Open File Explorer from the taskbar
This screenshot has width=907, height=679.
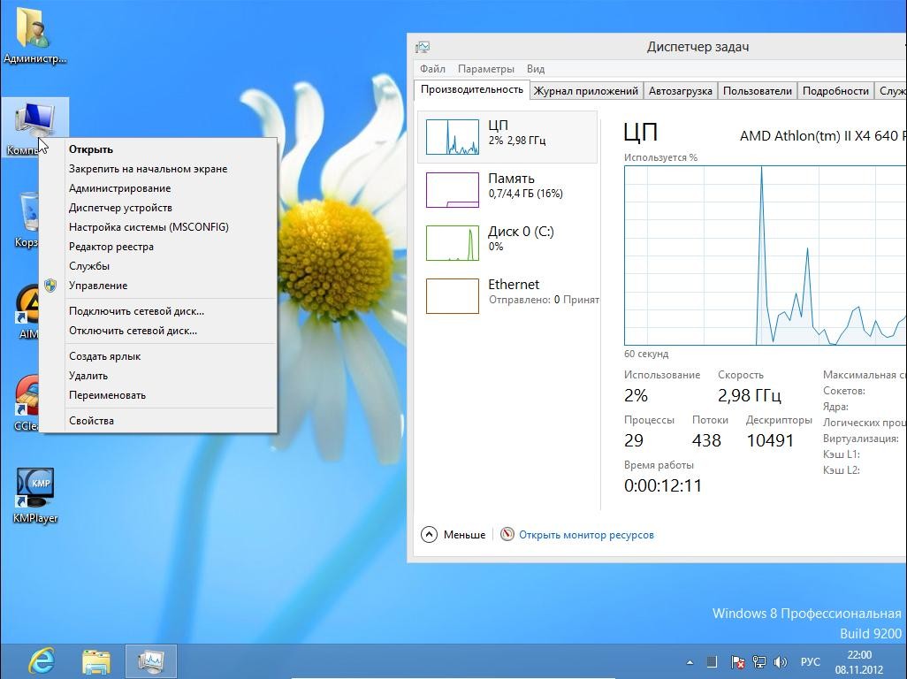coord(96,660)
